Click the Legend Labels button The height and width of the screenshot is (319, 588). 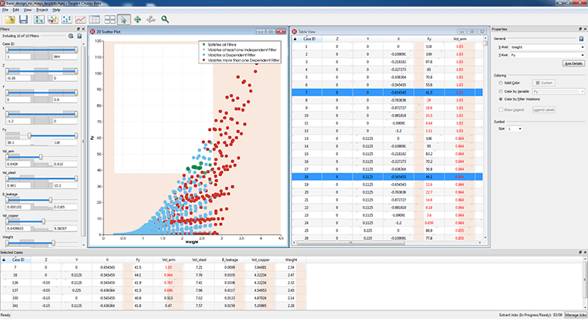coord(544,110)
